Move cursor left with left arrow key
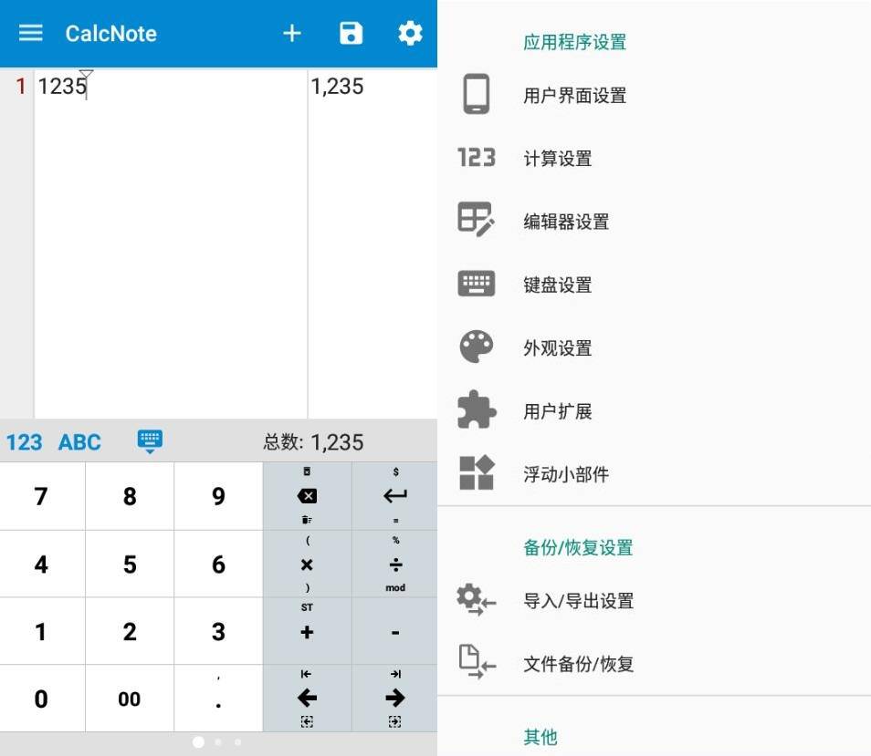Viewport: 871px width, 756px height. (307, 698)
